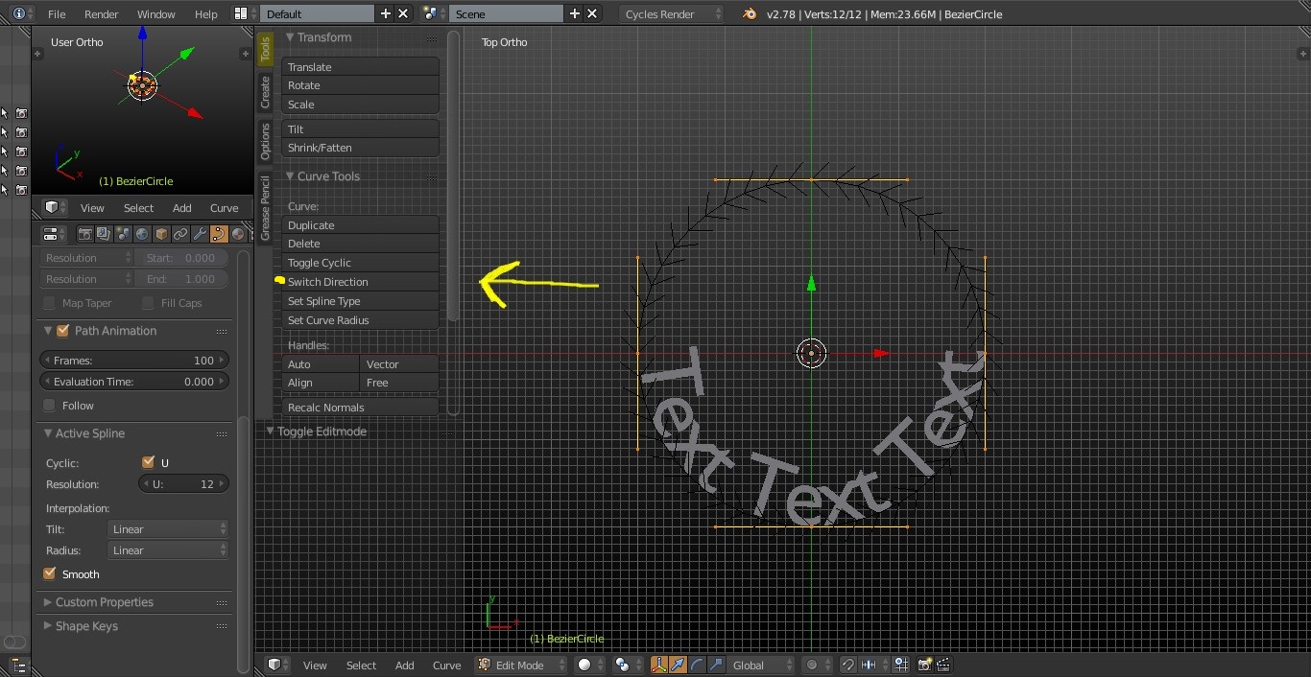Screen dimensions: 1311x677
Task: Toggle the snap magnet icon
Action: [847, 665]
